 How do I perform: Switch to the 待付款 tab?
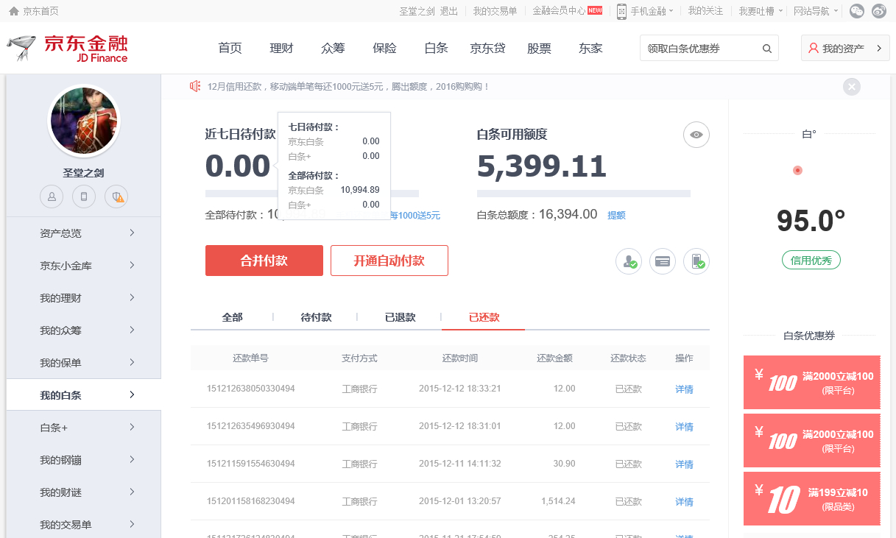pyautogui.click(x=316, y=317)
